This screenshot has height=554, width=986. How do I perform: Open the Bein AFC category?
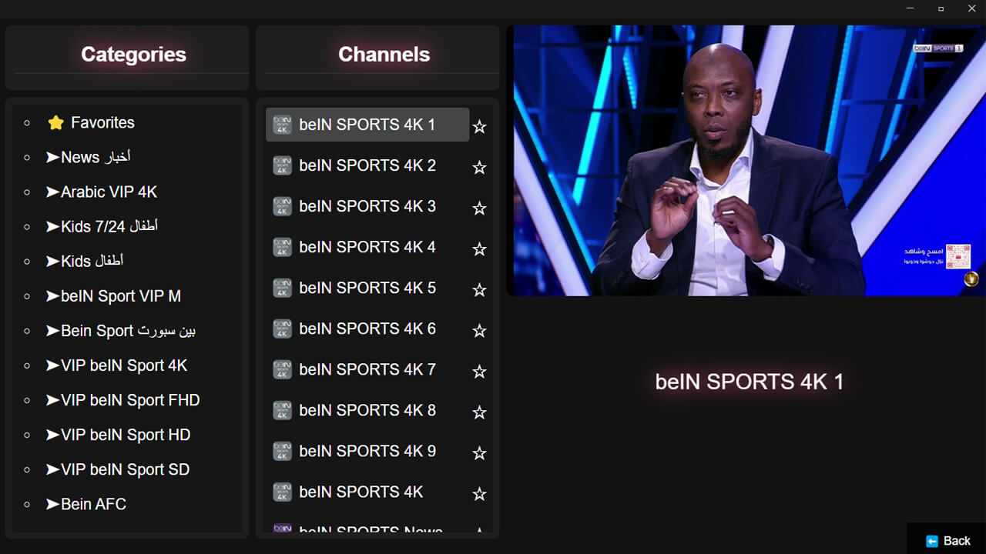point(86,504)
